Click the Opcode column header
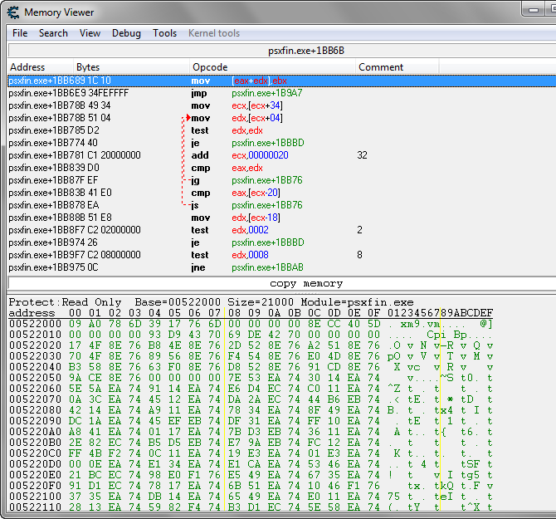The height and width of the screenshot is (519, 556). (210, 67)
